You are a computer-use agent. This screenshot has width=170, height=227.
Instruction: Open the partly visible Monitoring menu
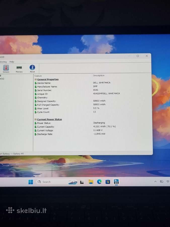pos(3,62)
